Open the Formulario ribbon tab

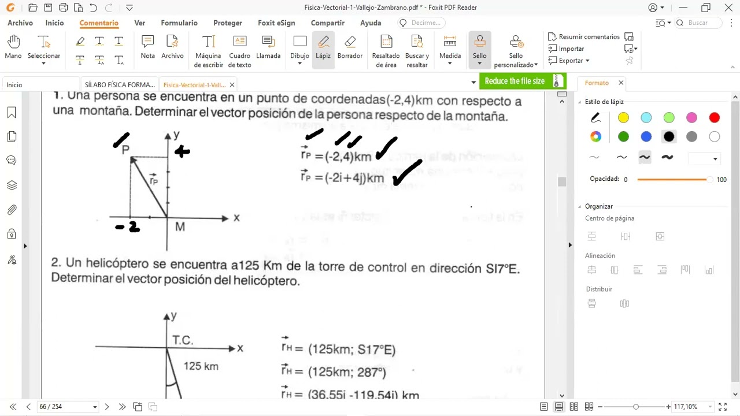[179, 23]
